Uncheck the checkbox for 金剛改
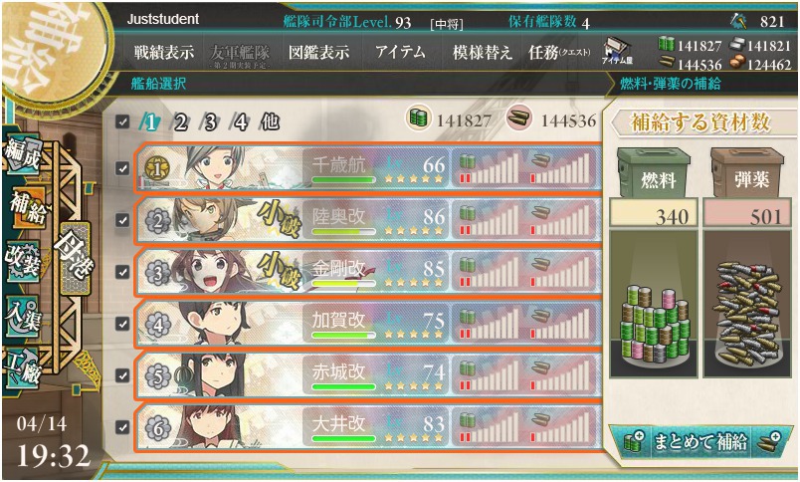The height and width of the screenshot is (482, 800). (122, 272)
